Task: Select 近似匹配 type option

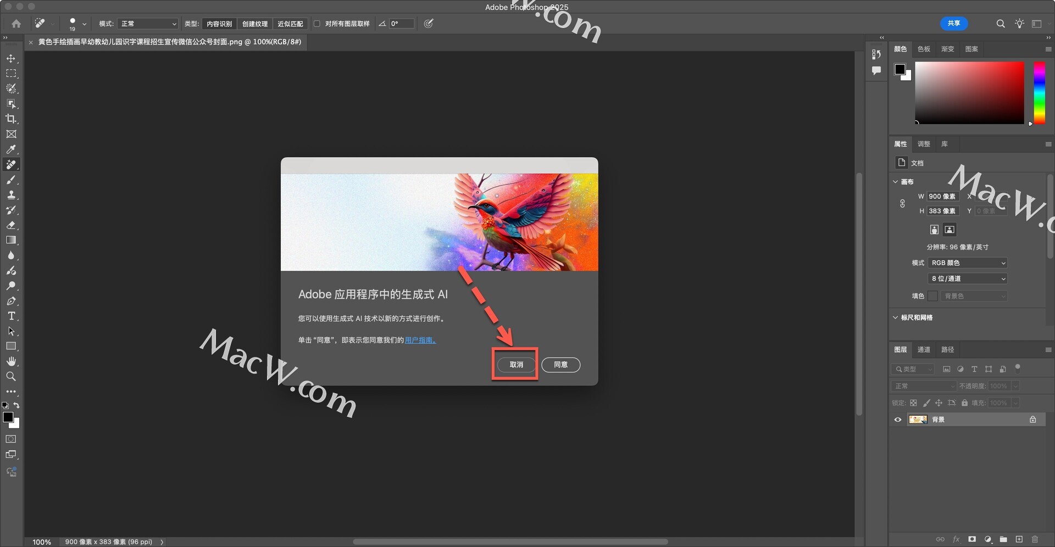Action: coord(290,24)
